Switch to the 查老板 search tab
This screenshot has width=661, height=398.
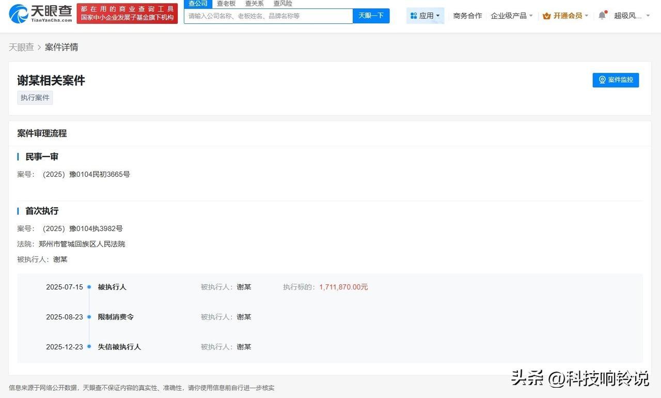[226, 3]
